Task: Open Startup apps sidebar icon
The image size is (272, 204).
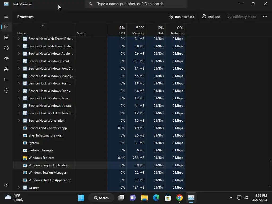Action: (6, 59)
